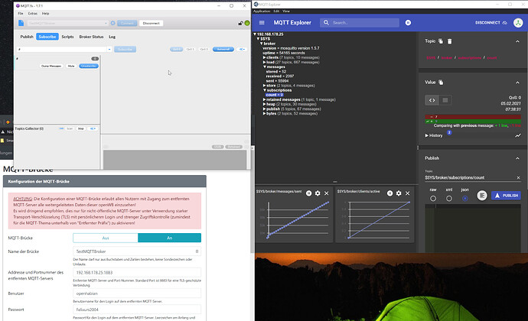Click MQTT Explorer title bar app icon
This screenshot has width=528, height=321.
[256, 4]
